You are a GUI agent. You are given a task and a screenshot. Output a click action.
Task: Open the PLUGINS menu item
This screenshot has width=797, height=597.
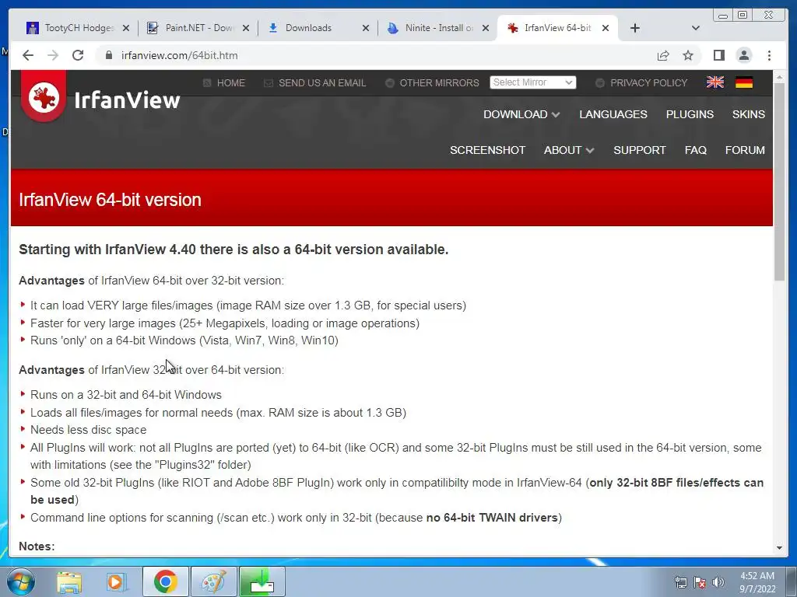click(x=690, y=114)
